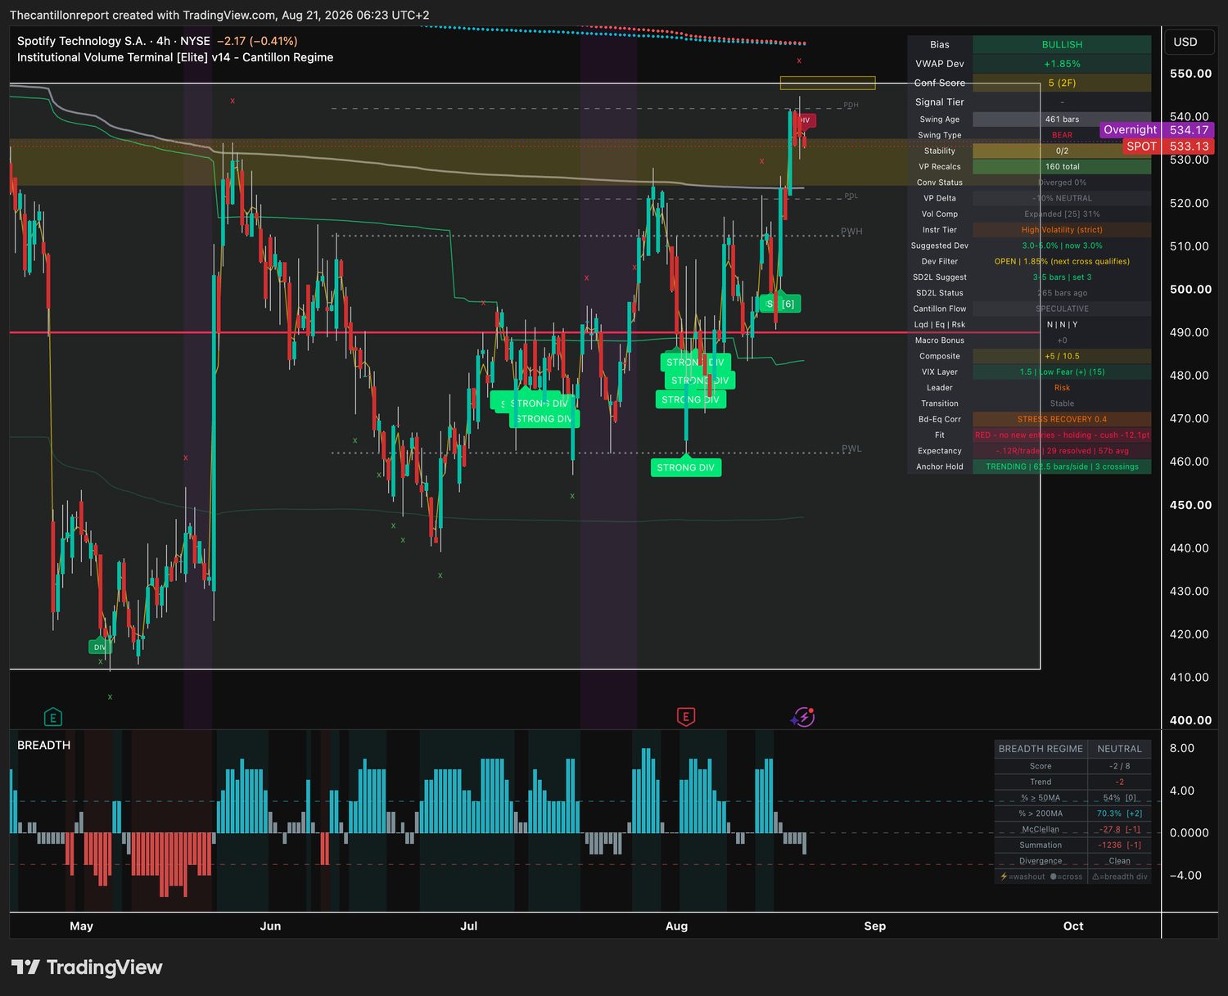Click the Sep label on the time axis
The image size is (1228, 996).
[875, 926]
